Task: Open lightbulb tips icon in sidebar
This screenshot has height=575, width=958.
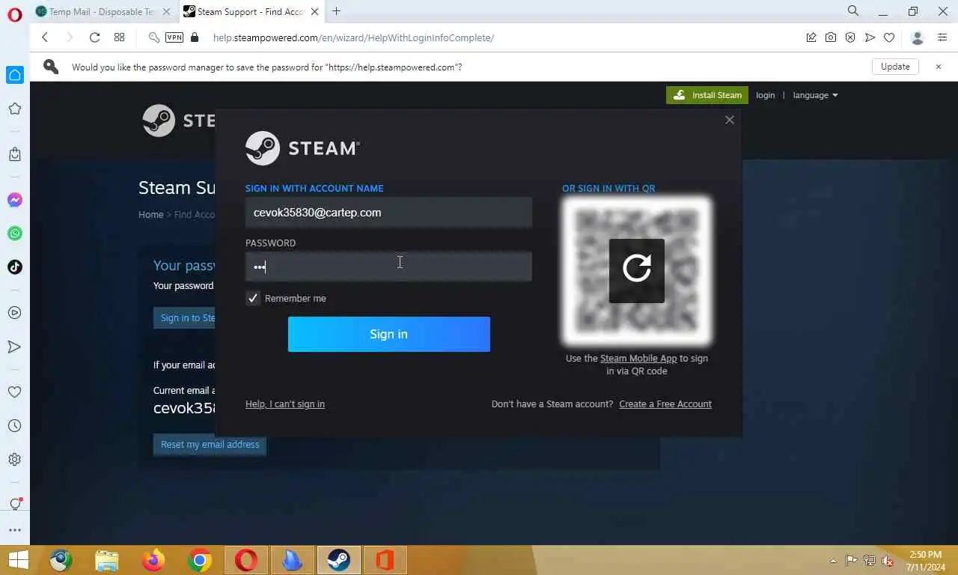Action: pyautogui.click(x=15, y=504)
